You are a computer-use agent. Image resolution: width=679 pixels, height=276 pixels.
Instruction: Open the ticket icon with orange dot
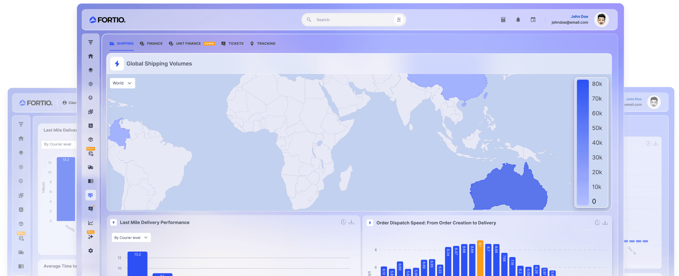point(91,209)
